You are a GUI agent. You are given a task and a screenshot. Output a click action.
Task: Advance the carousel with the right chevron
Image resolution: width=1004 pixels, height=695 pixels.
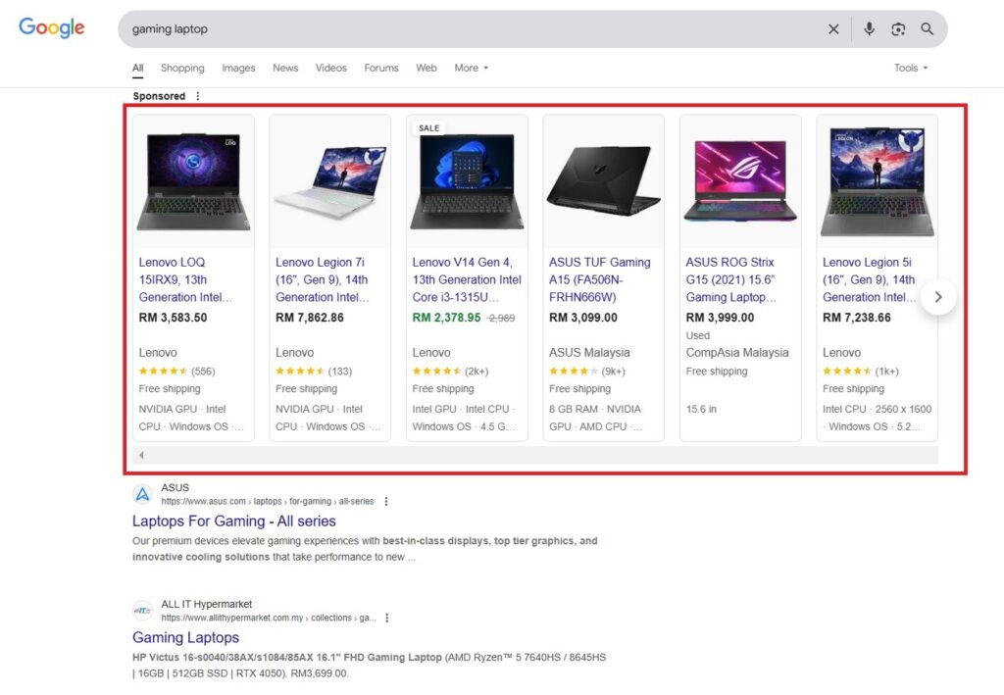tap(938, 296)
